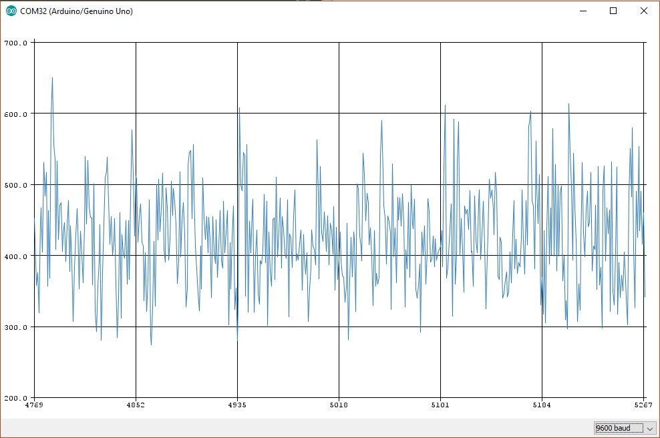
Task: Click the 5101 x-axis label
Action: click(440, 405)
